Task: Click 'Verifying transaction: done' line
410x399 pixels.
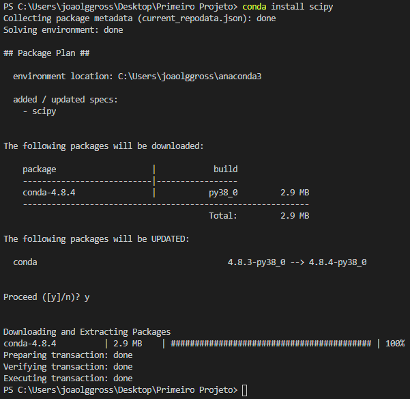Action: tap(68, 366)
